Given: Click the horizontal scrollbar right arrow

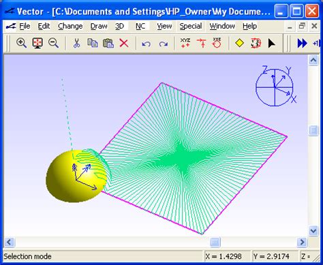Looking at the screenshot, I should (x=303, y=242).
